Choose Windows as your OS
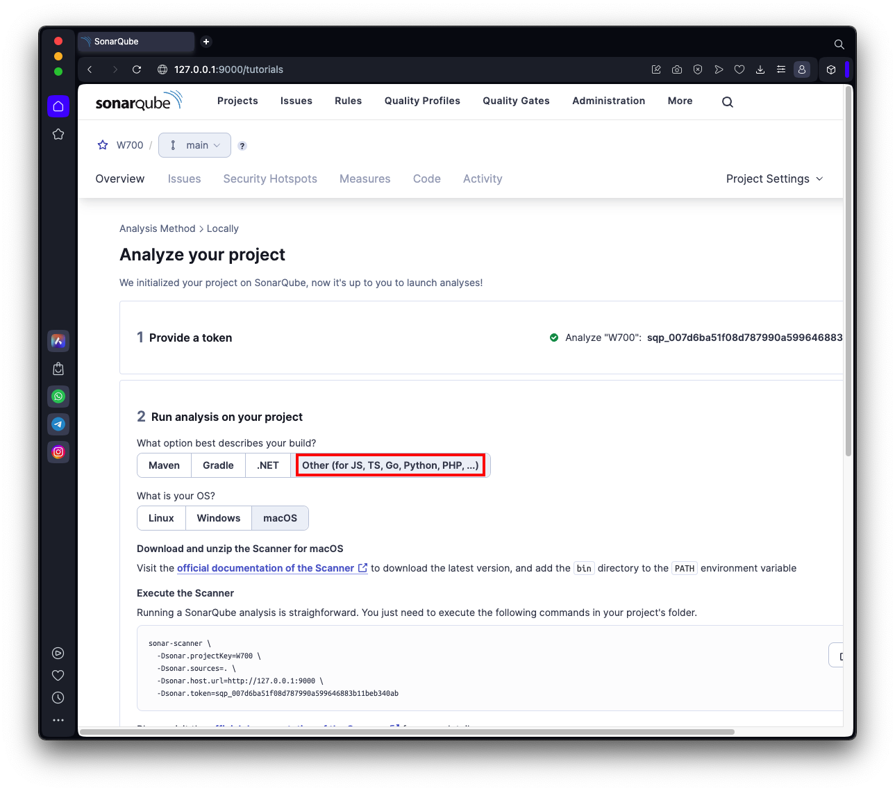The height and width of the screenshot is (791, 895). 219,518
